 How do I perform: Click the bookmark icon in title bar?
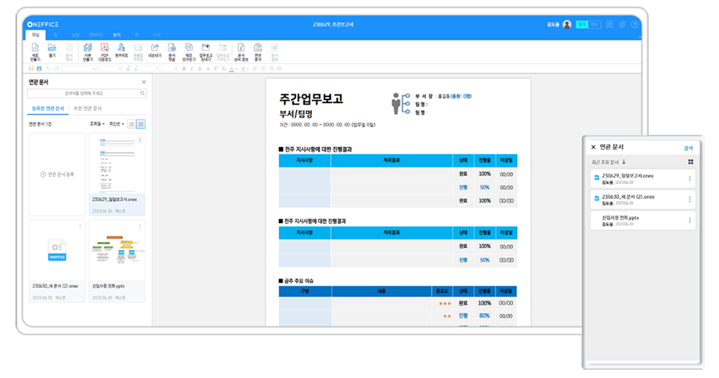(609, 24)
